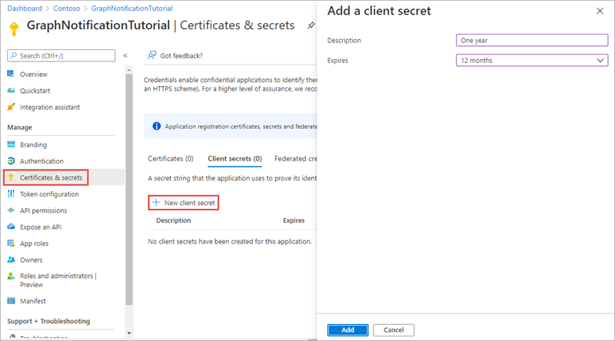The width and height of the screenshot is (615, 341).
Task: Open Expose an API
Action: coord(41,227)
